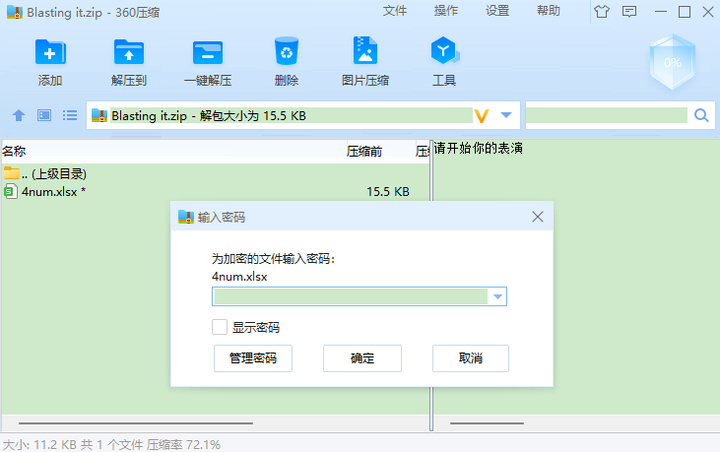Click the file list horizontal scrollbar

[x=136, y=423]
